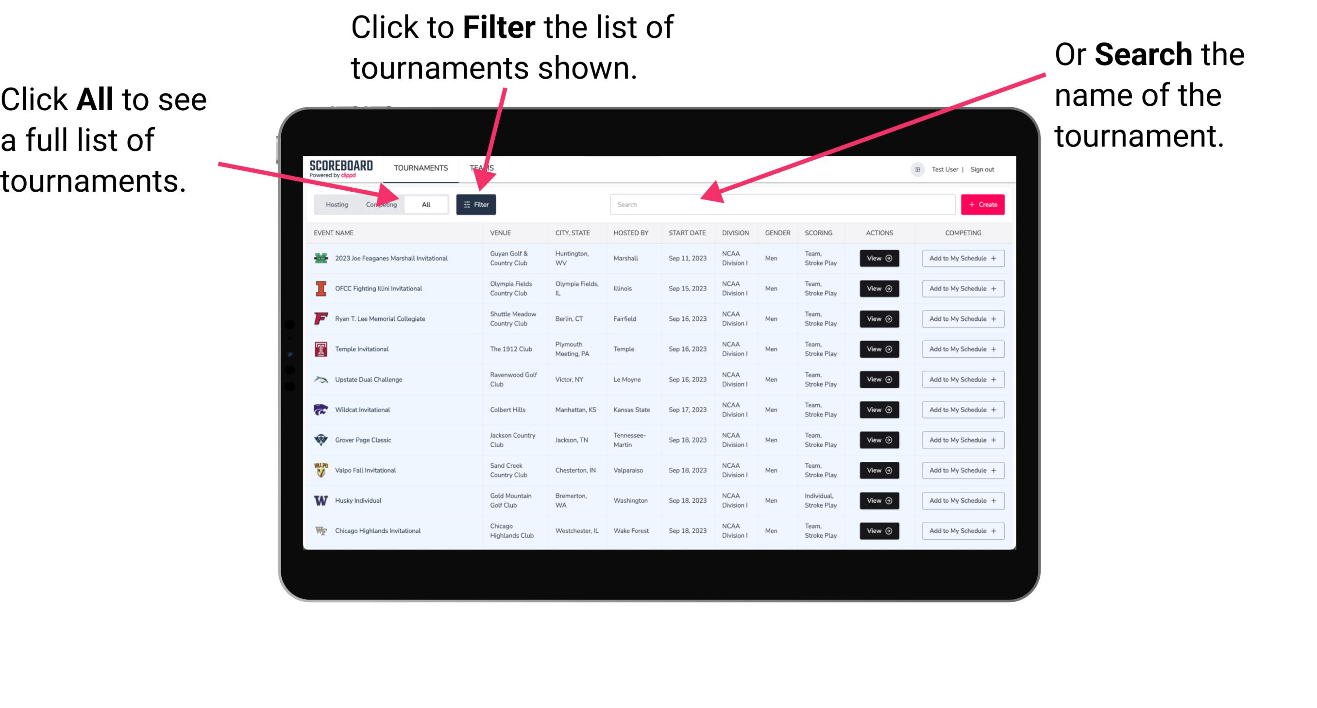
Task: Click Create new tournament button
Action: [984, 204]
